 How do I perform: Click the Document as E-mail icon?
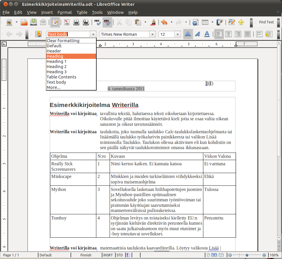point(43,22)
